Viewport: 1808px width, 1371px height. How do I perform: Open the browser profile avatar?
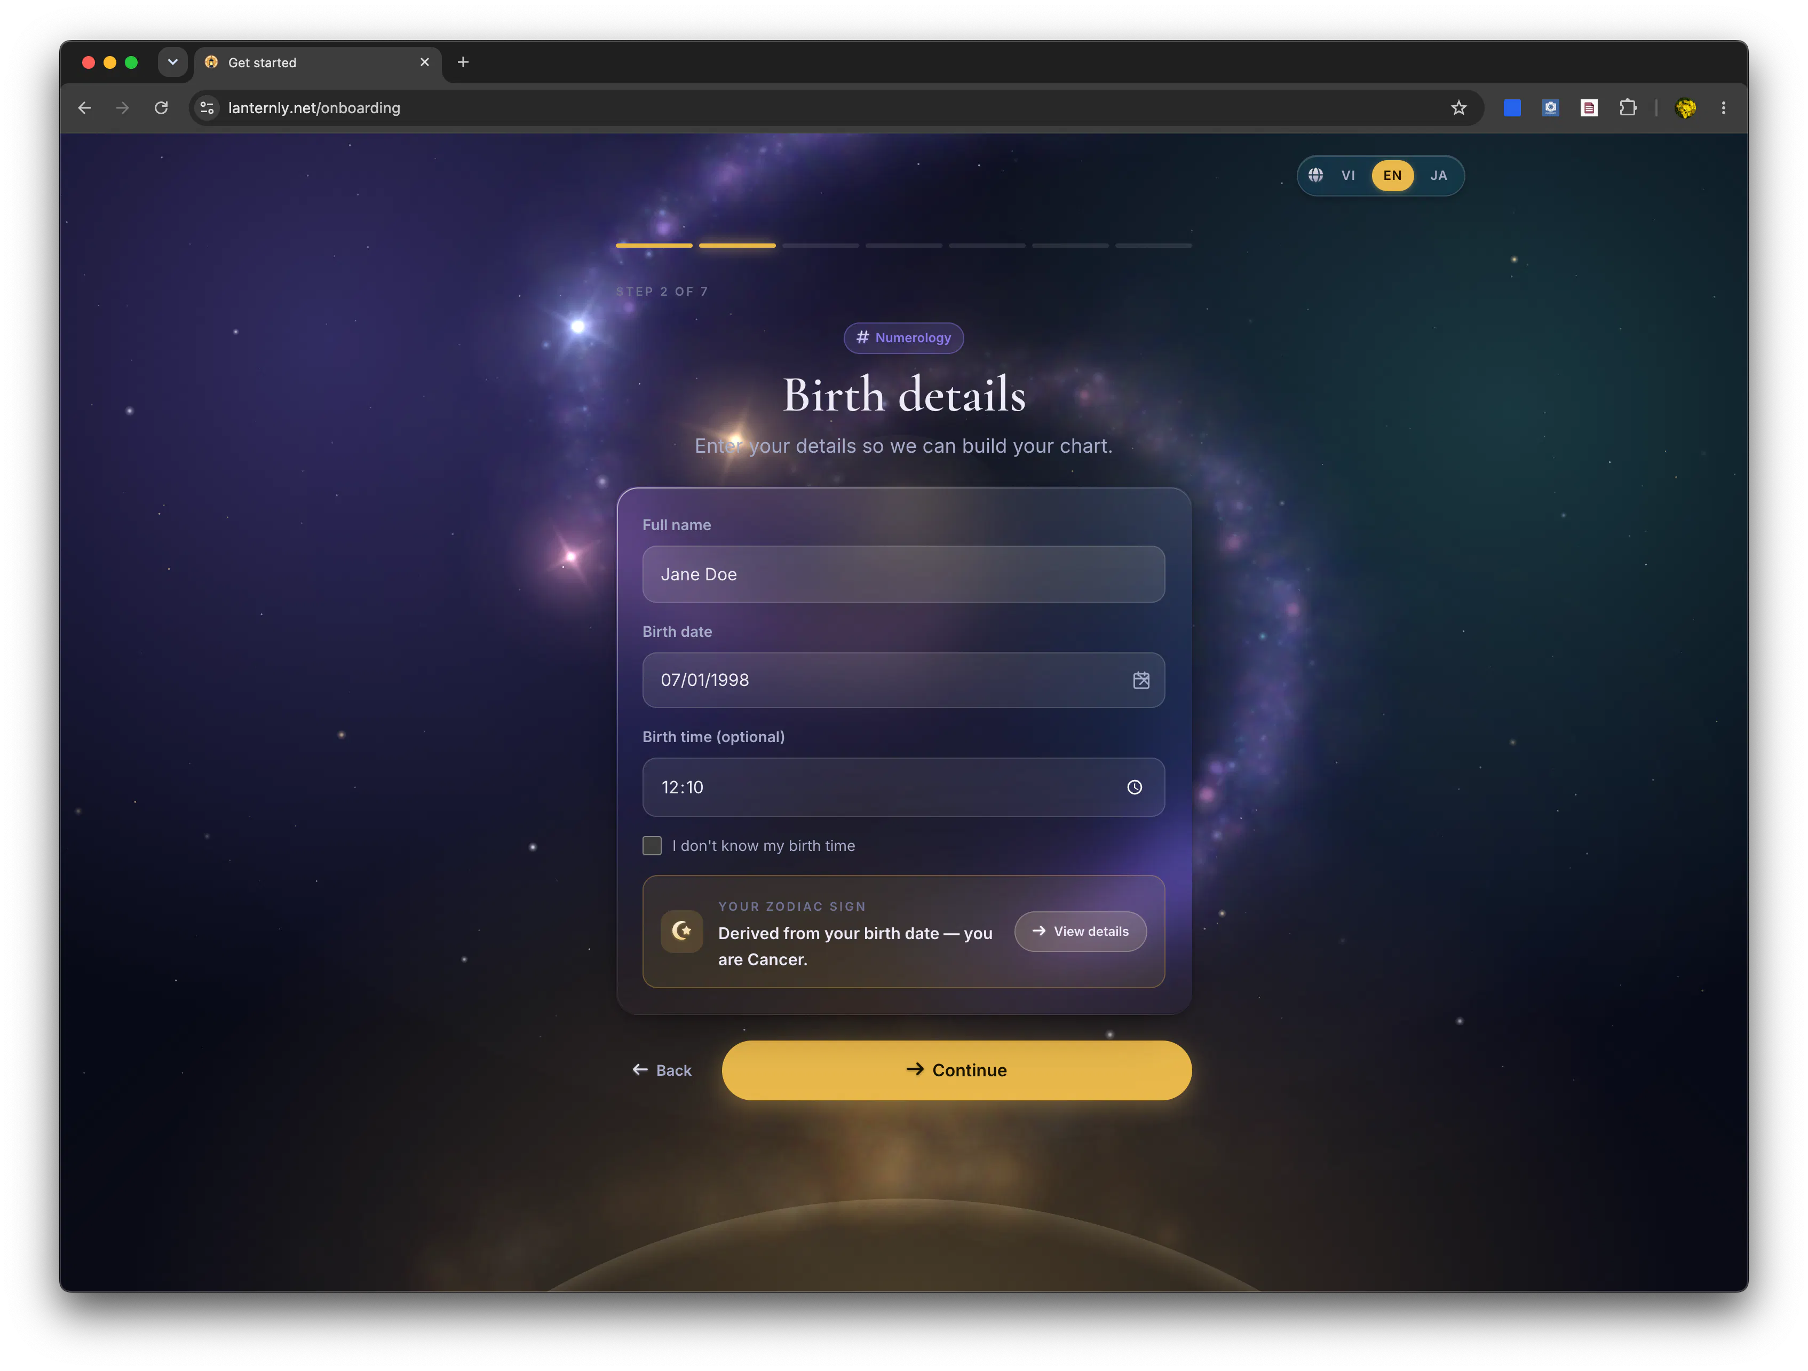(1685, 108)
